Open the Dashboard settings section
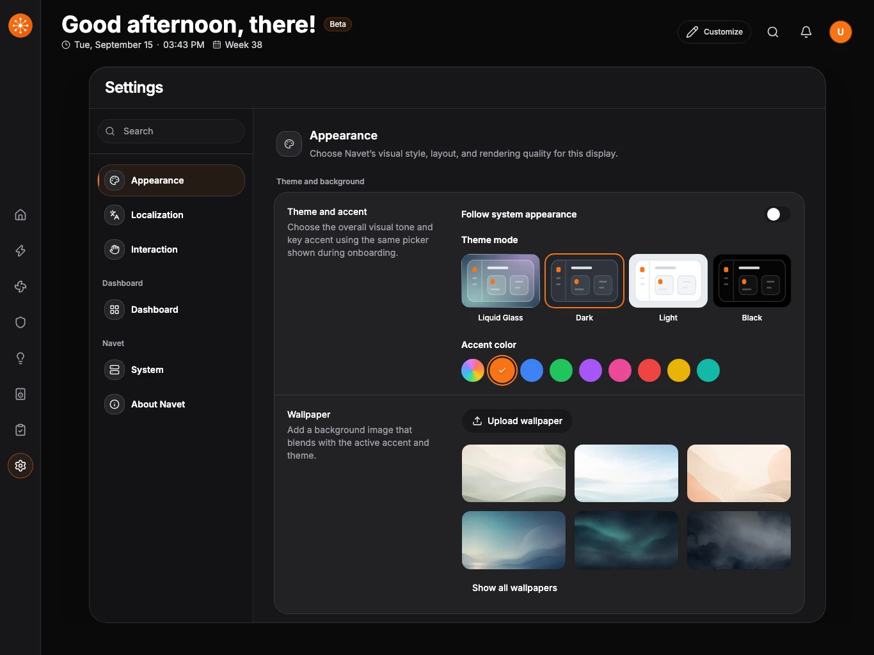Image resolution: width=874 pixels, height=655 pixels. 171,310
